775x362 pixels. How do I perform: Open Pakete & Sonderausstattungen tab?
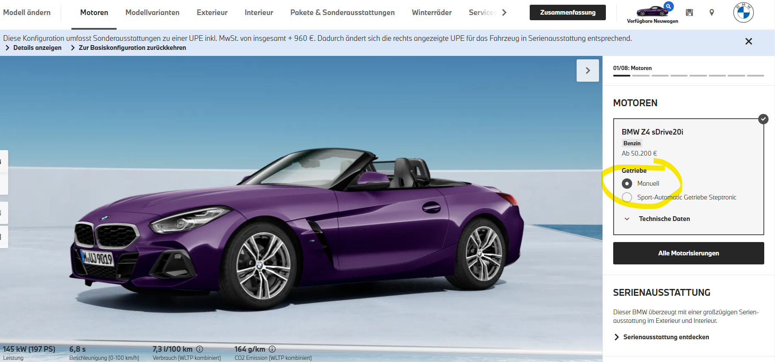click(343, 12)
